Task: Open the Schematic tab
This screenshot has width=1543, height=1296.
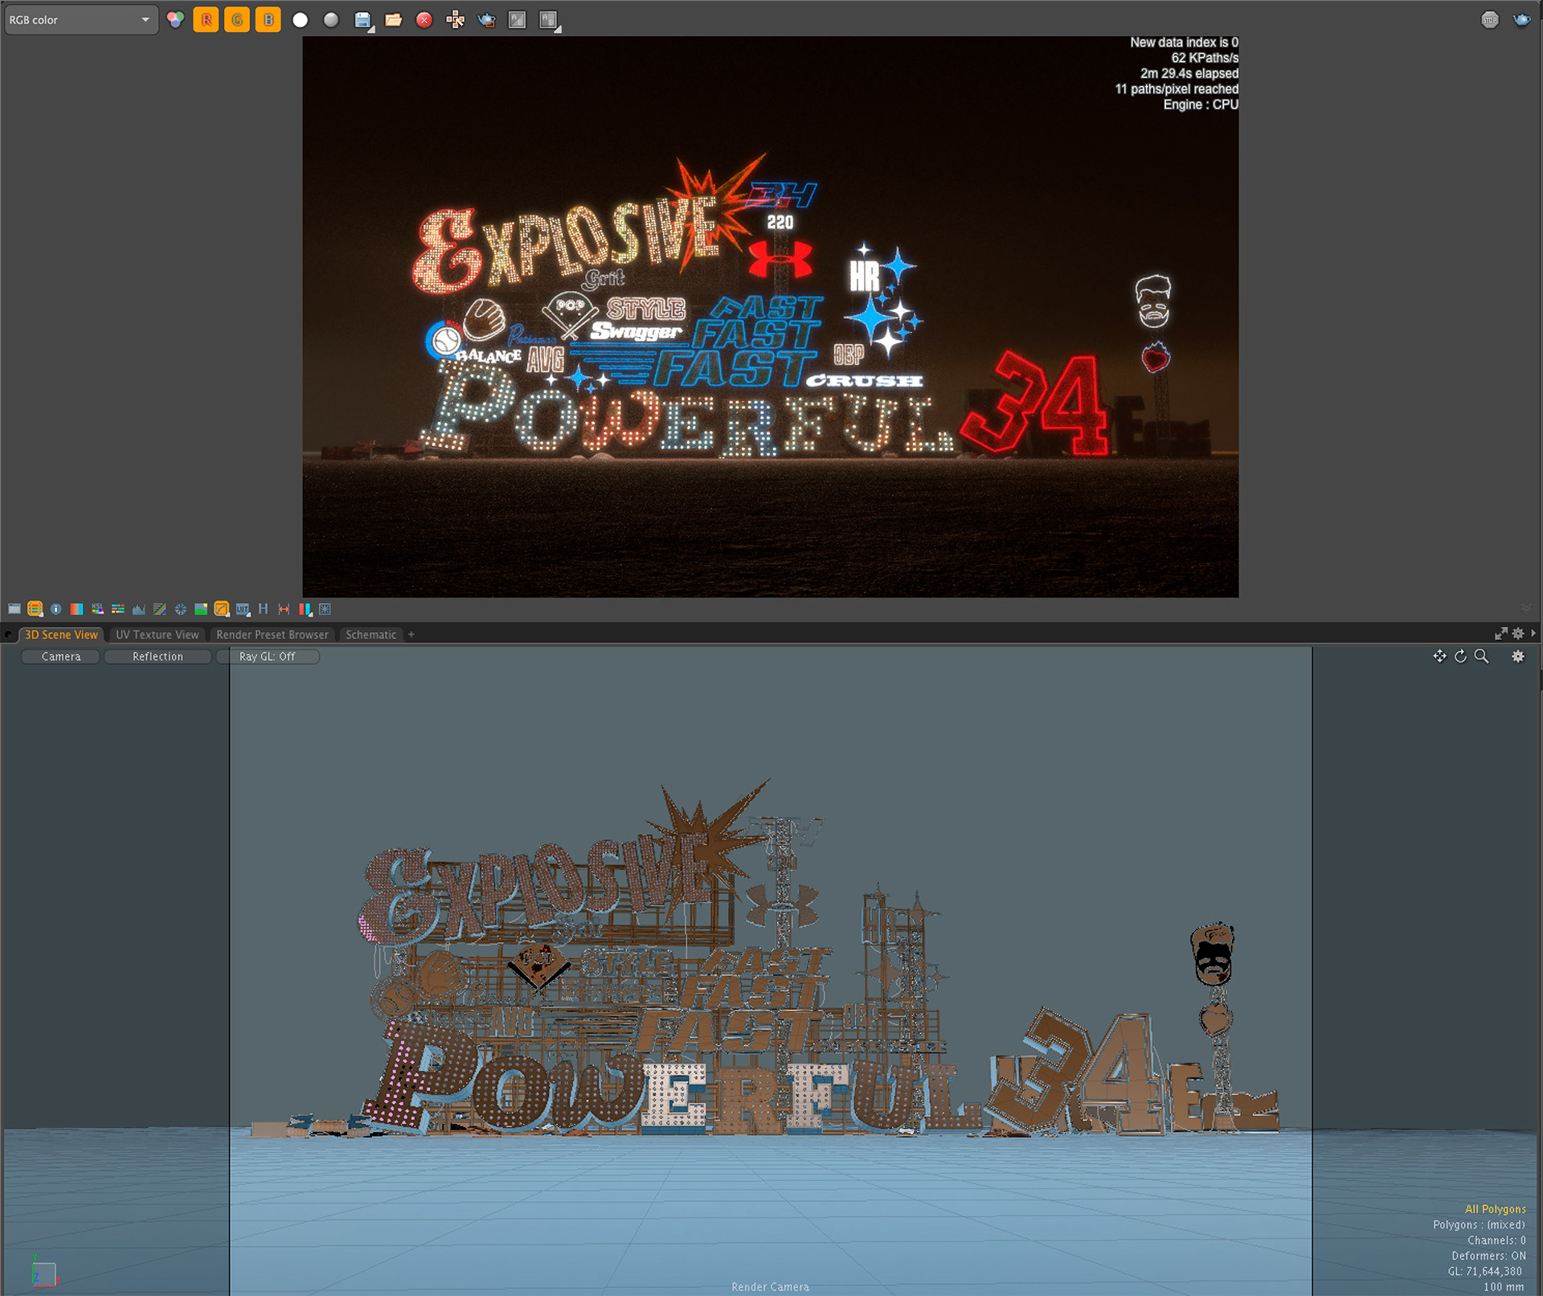Action: click(370, 634)
